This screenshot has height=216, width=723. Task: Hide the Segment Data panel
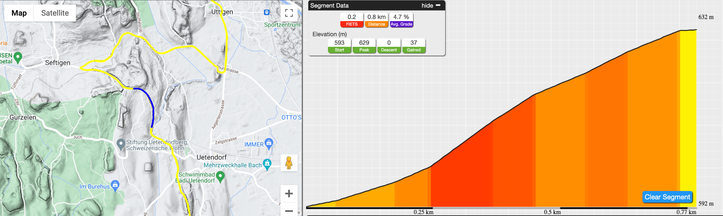pos(427,6)
